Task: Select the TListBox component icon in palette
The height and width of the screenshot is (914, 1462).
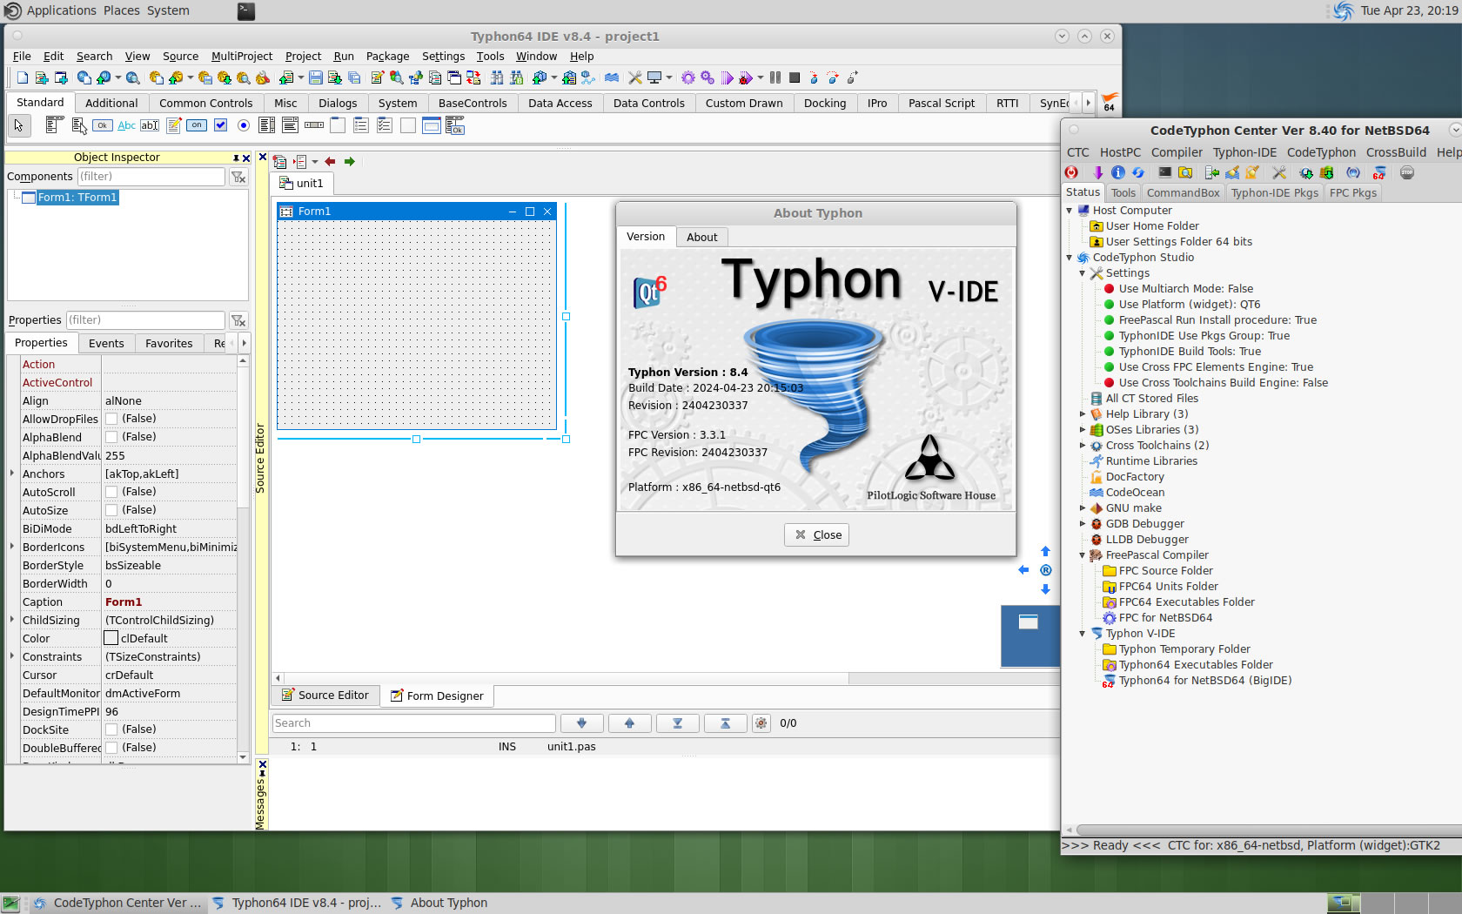Action: click(x=267, y=125)
